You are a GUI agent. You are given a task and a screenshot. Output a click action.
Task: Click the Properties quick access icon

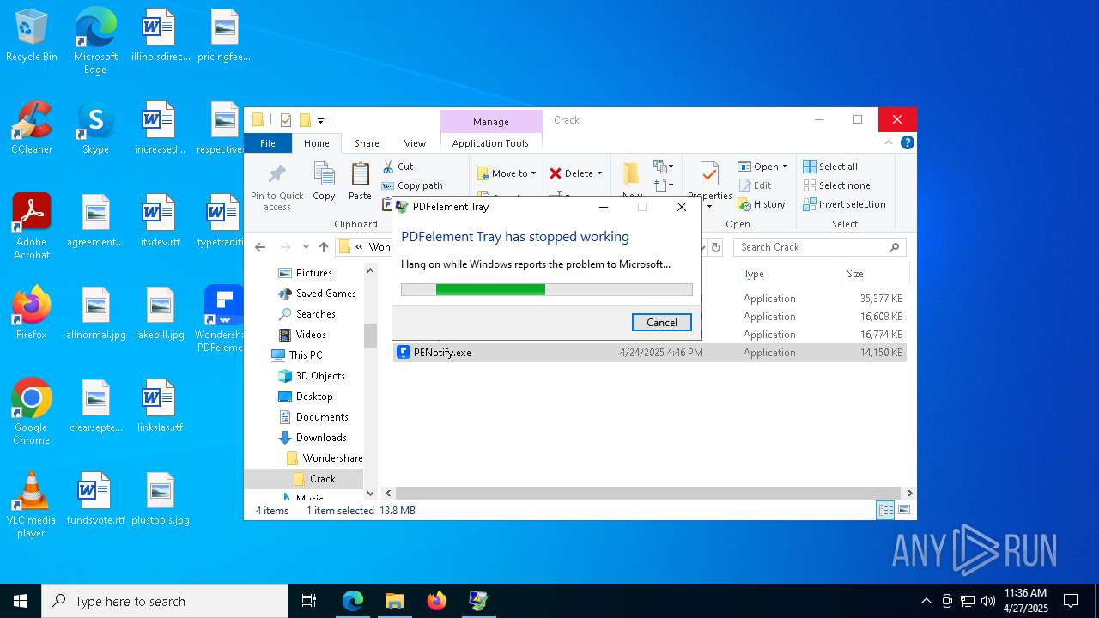(x=286, y=120)
